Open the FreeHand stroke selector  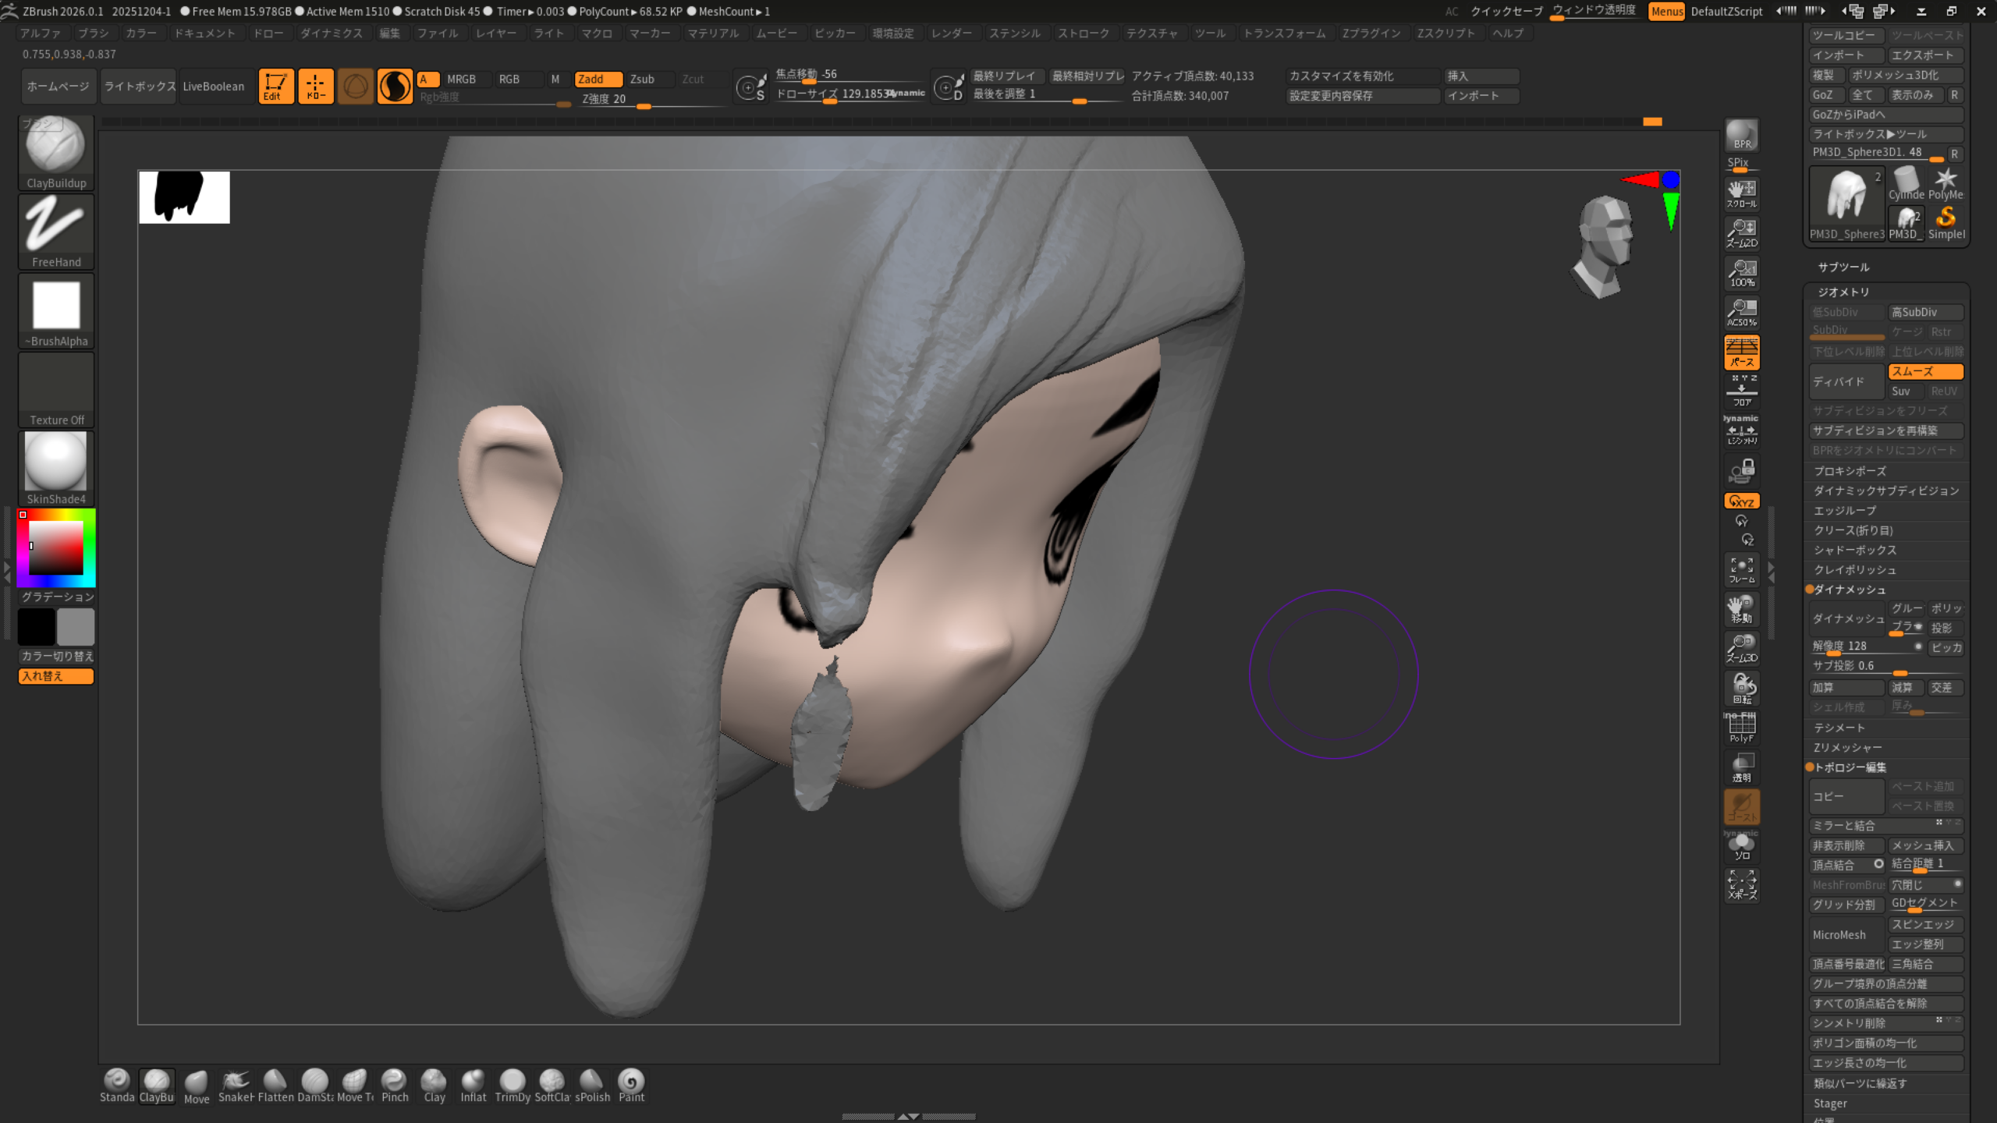click(55, 226)
